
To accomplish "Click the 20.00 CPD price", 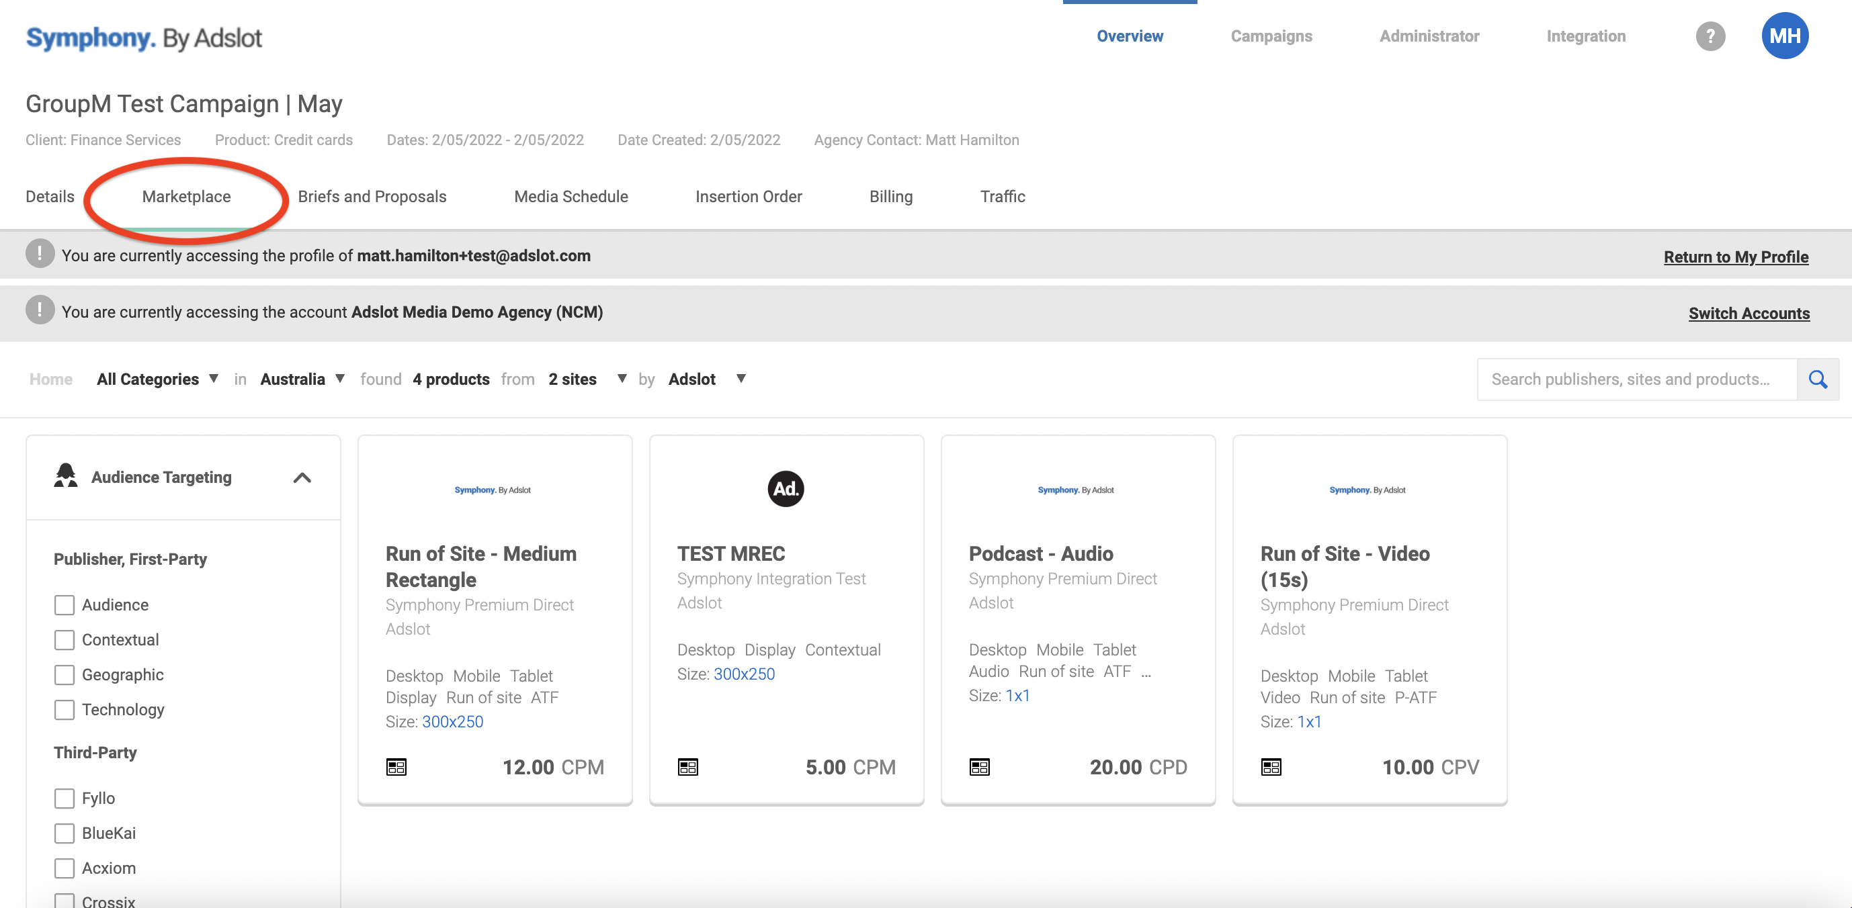I will pos(1138,767).
